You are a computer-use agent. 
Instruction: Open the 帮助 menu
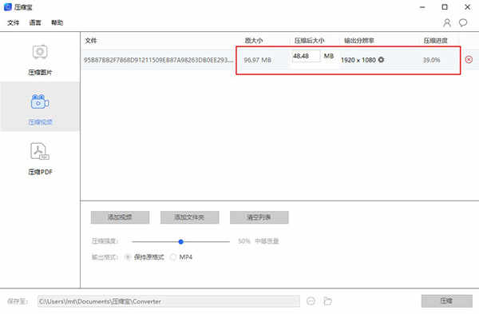tap(57, 22)
